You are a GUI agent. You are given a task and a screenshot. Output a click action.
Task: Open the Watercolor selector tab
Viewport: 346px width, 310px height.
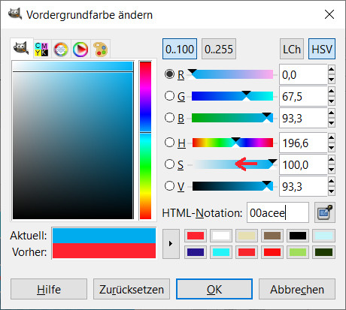pyautogui.click(x=61, y=50)
